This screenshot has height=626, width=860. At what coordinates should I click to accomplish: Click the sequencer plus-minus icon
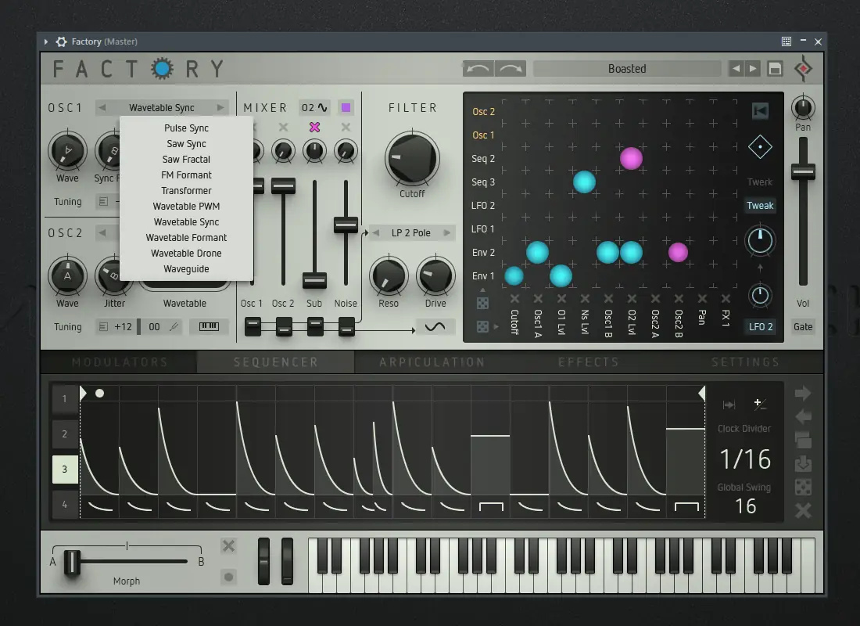[x=760, y=405]
